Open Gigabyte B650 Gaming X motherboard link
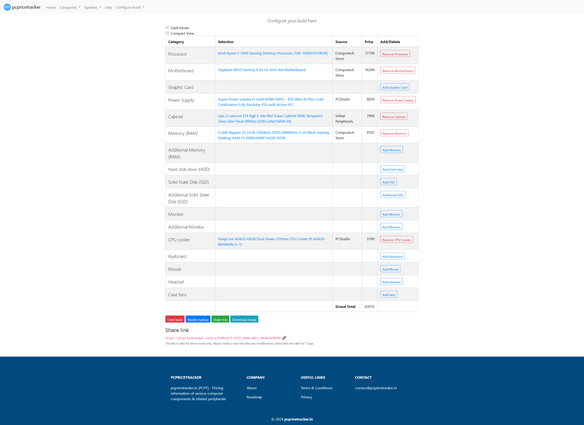The image size is (584, 425). click(x=262, y=70)
